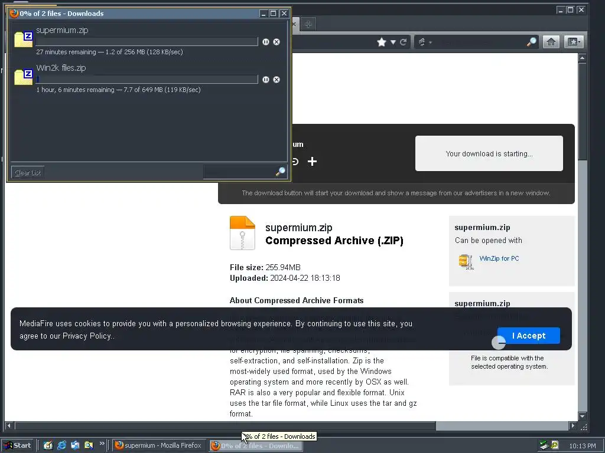Click the vertical scrollbar up arrow
Screen dimensions: 605x453
point(582,58)
